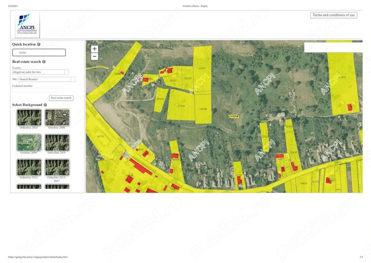The width and height of the screenshot is (371, 263).
Task: Select Orthofoto 2005 background thumbnail
Action: 29,118
